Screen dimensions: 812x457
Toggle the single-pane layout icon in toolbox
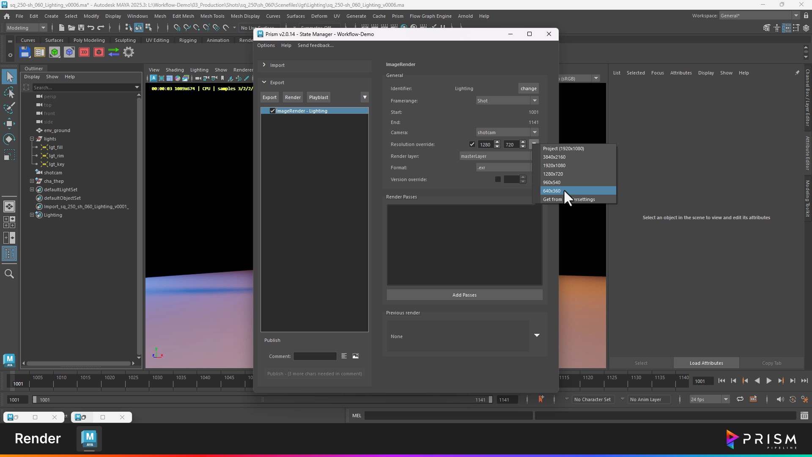click(9, 206)
